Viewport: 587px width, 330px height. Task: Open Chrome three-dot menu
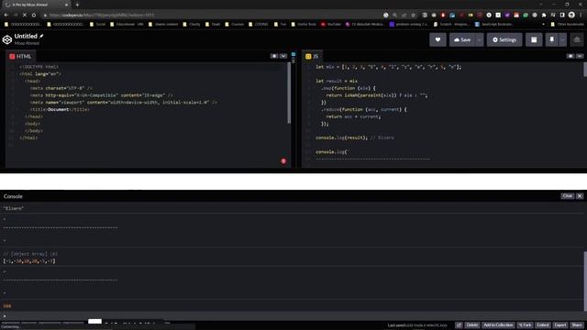tap(581, 15)
